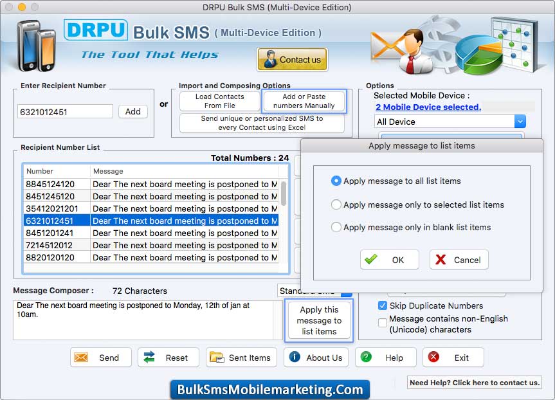Click Need Help? Click here to contact us
Image resolution: width=555 pixels, height=400 pixels.
click(475, 383)
